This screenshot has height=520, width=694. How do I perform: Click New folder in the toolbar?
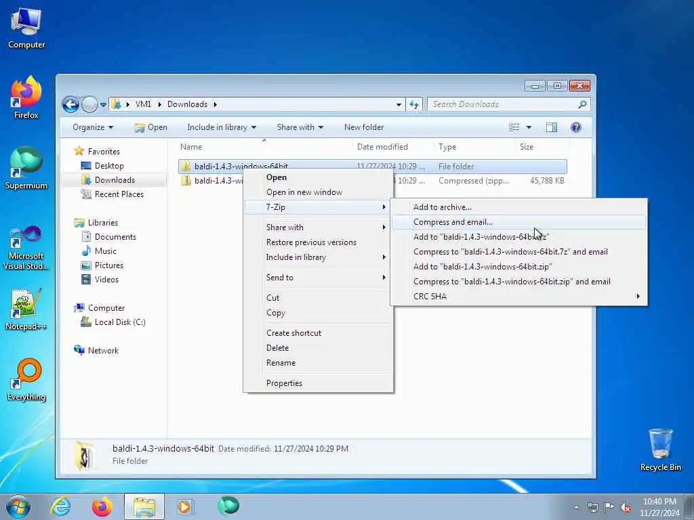[x=364, y=127]
